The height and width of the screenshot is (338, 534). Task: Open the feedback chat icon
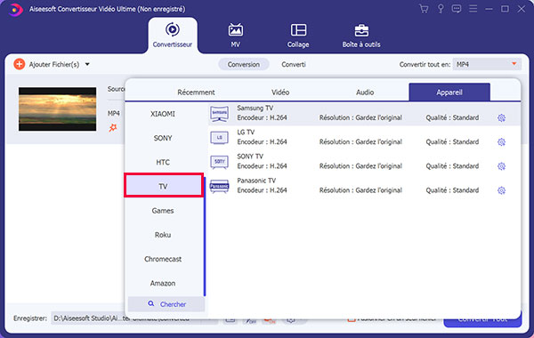457,9
